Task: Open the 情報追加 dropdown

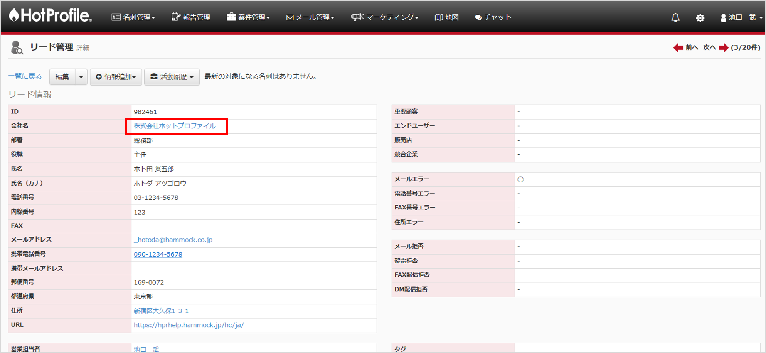Action: 116,77
